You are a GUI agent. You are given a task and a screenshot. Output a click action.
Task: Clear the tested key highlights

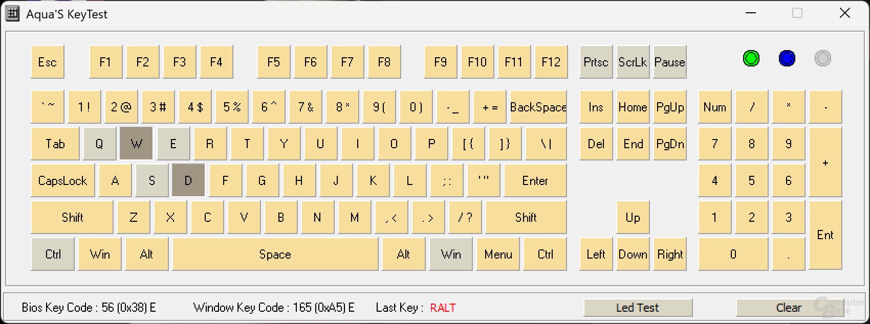coord(788,308)
